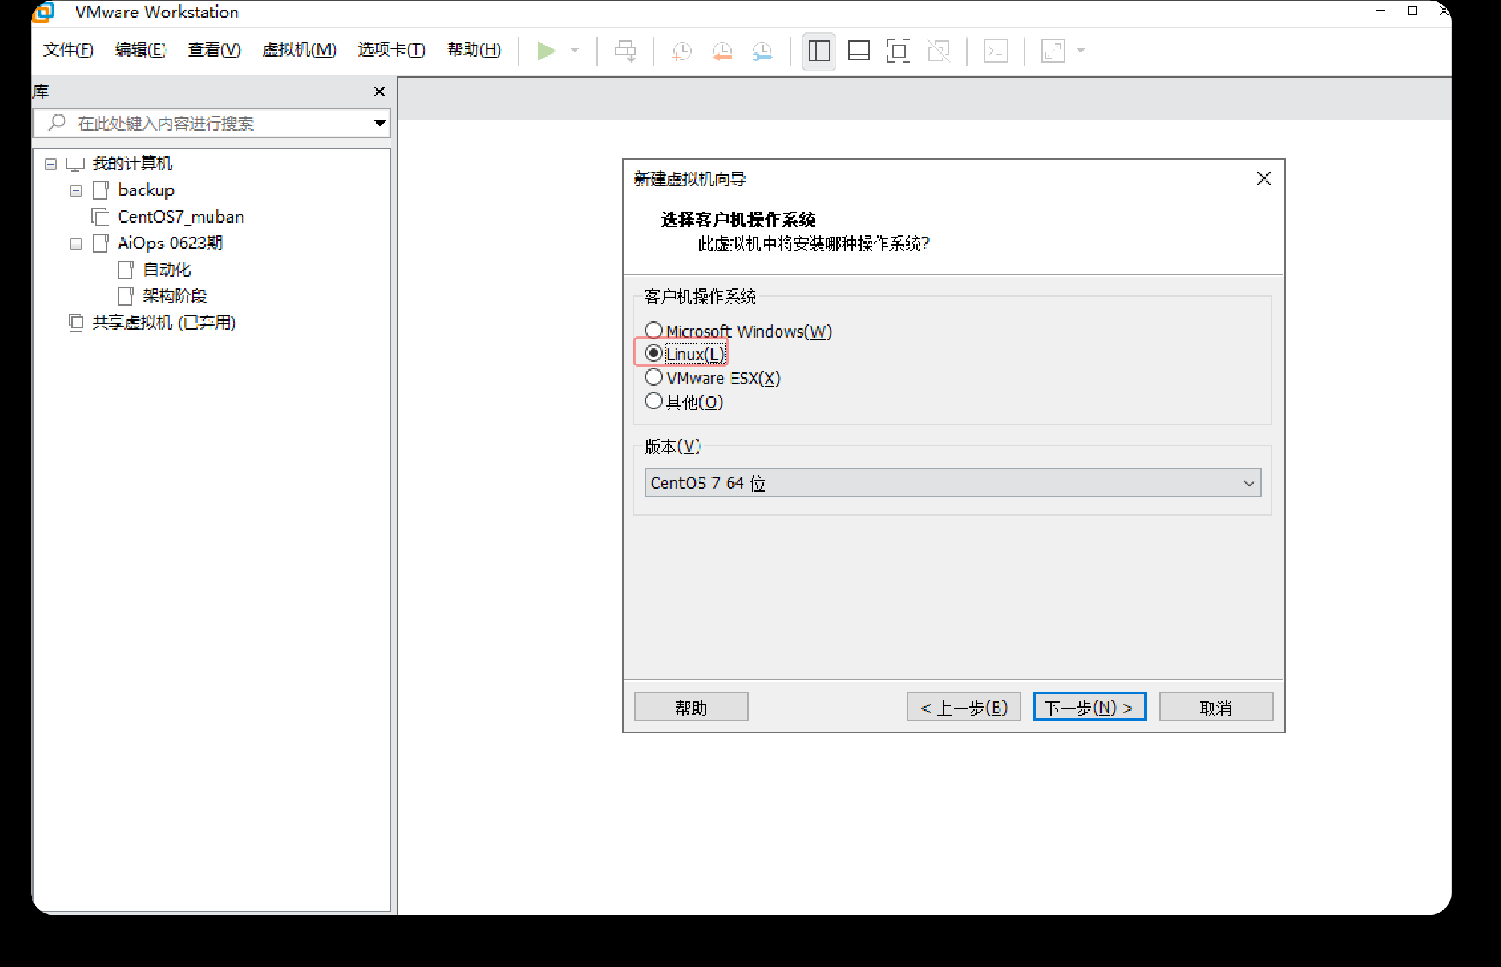Click the Unity mode toolbar icon
Screen dimensions: 1501x967
939,51
